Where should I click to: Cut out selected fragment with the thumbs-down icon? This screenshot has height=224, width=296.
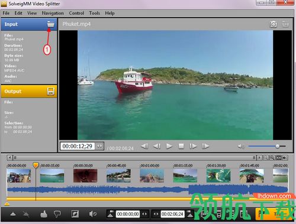click(57, 214)
